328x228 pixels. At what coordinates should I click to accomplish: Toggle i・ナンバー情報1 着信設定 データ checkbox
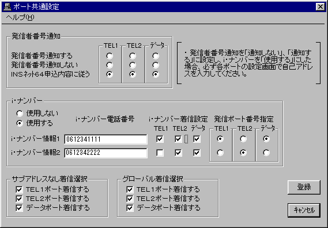point(197,139)
